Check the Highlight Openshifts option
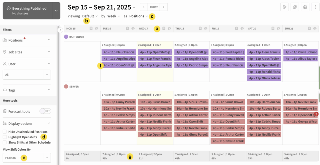The image size is (320, 165). coord(4,137)
